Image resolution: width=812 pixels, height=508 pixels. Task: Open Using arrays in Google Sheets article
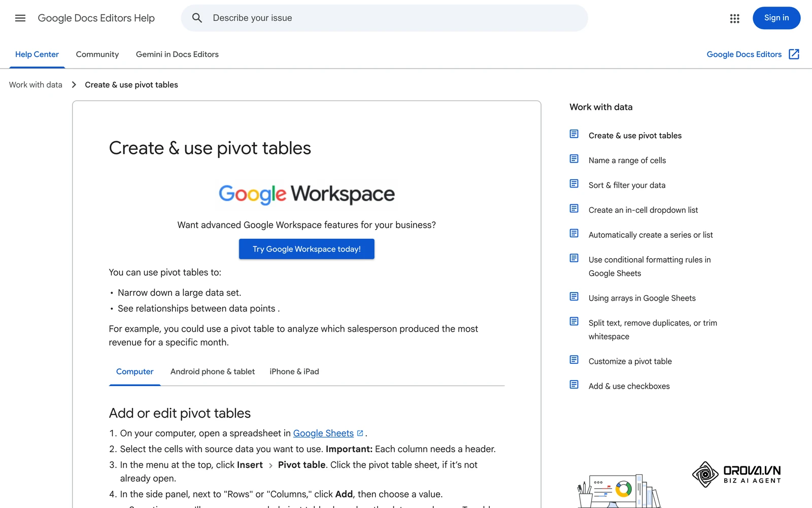642,298
